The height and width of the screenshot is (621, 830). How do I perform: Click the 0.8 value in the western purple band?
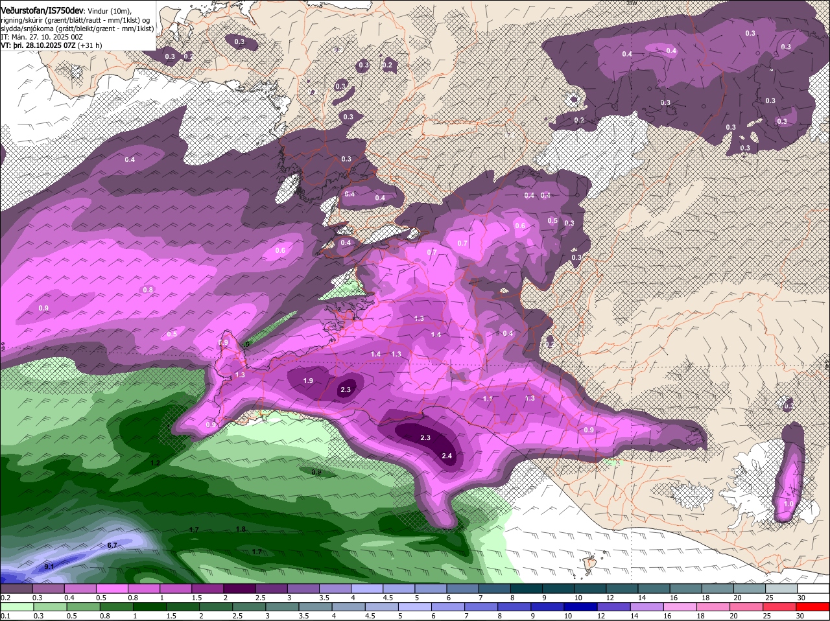(x=148, y=290)
